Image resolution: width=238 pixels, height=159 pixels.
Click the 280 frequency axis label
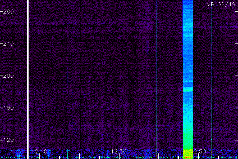(x=8, y=12)
